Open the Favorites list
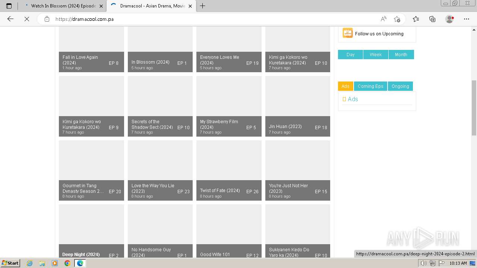Screen dimensions: 477x268 pyautogui.click(x=416, y=19)
